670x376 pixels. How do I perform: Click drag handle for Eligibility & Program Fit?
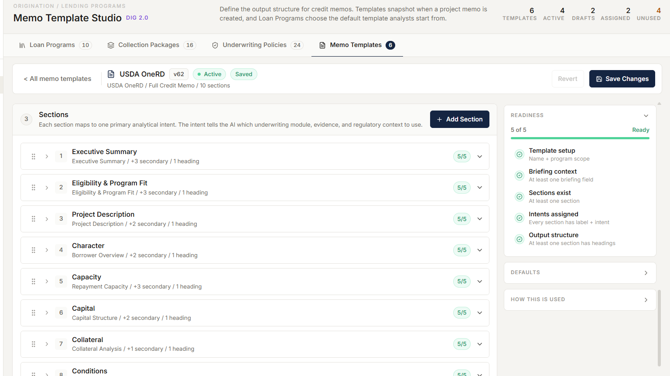[33, 188]
